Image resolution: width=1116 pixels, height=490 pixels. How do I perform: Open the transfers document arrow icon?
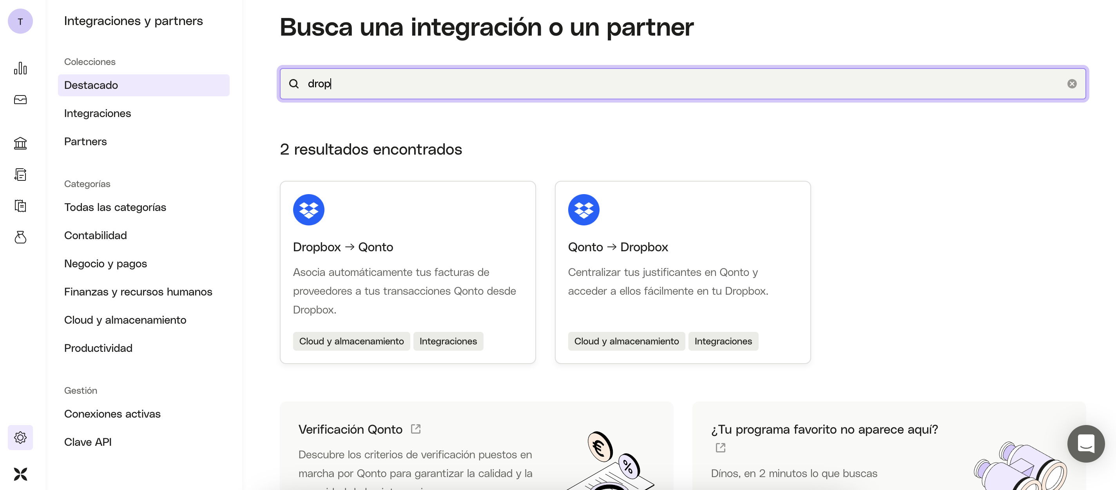pos(20,175)
